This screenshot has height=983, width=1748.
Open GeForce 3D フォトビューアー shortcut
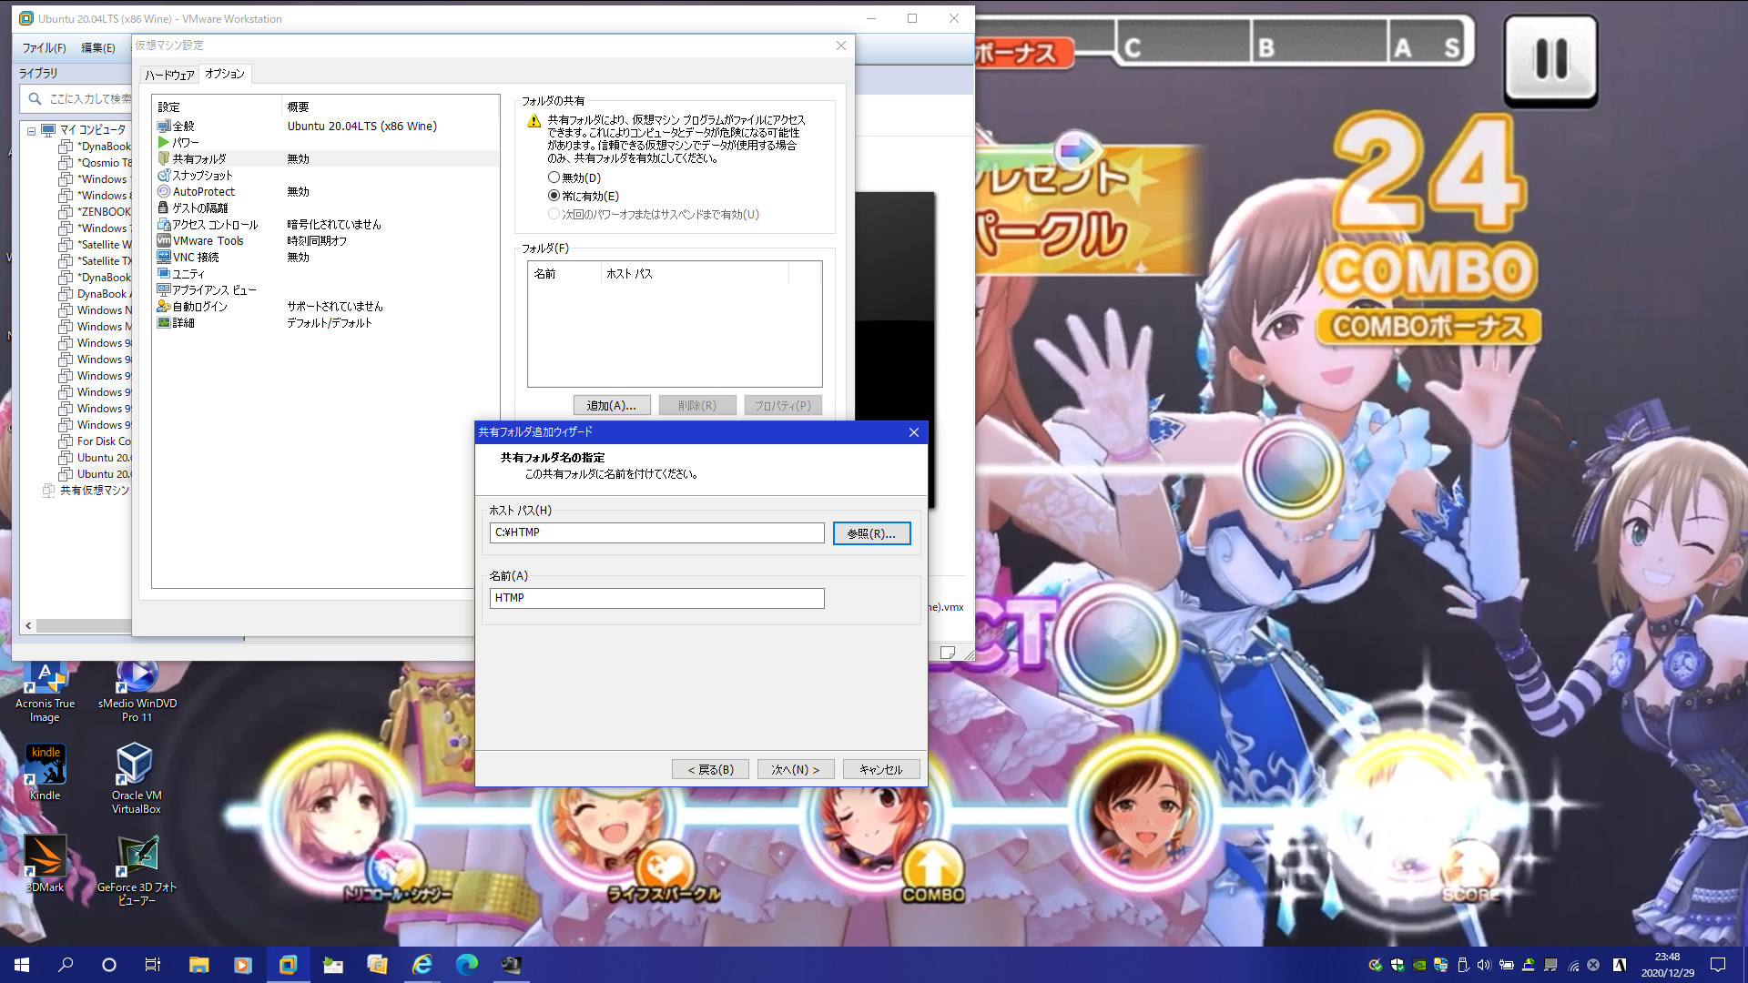[137, 870]
